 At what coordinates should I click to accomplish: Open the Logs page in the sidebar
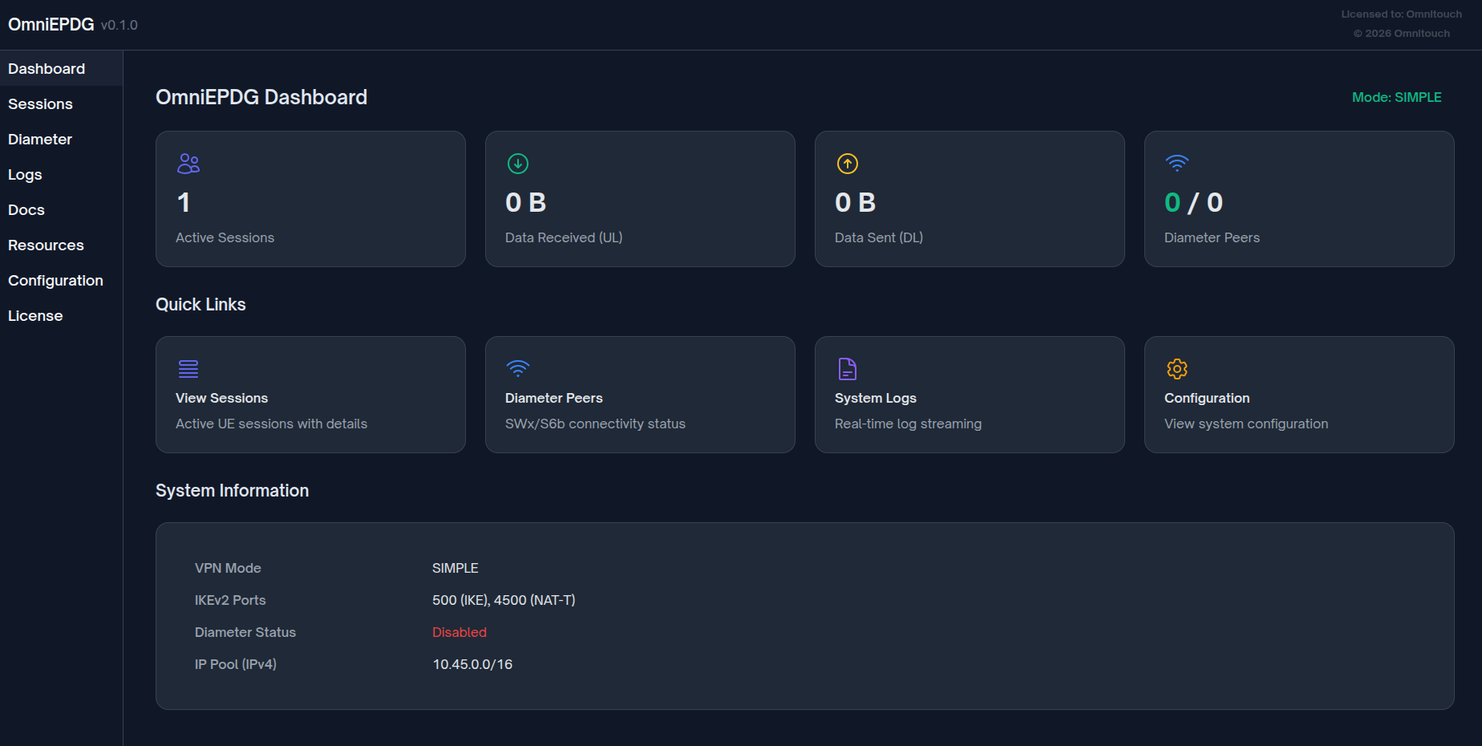[x=24, y=174]
